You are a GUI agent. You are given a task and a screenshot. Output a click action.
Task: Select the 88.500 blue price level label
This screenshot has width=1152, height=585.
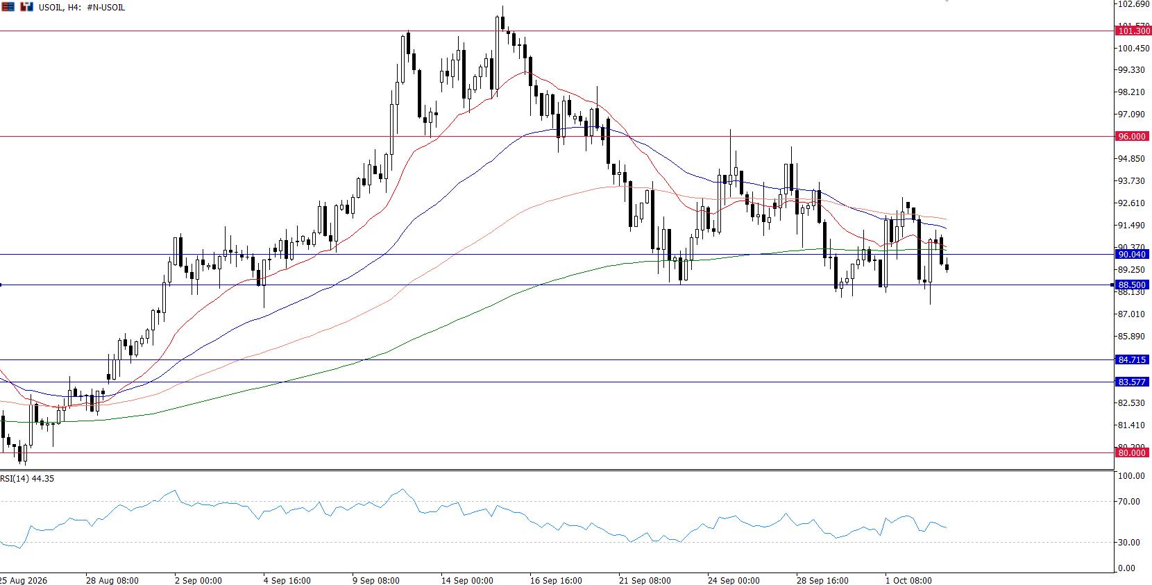(x=1133, y=285)
